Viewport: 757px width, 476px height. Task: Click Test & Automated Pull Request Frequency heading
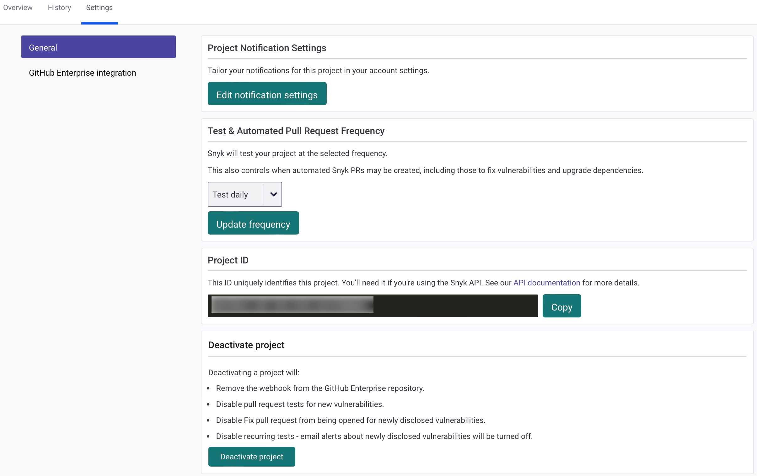tap(296, 131)
